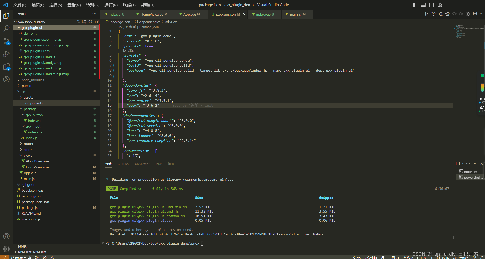The width and height of the screenshot is (485, 259).
Task: Split the editor with split icon
Action: (475, 14)
